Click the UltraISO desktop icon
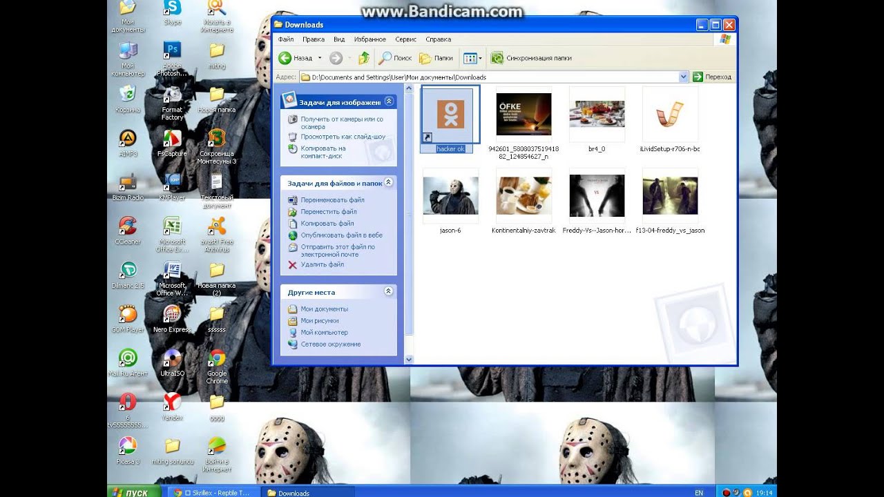 [x=172, y=363]
